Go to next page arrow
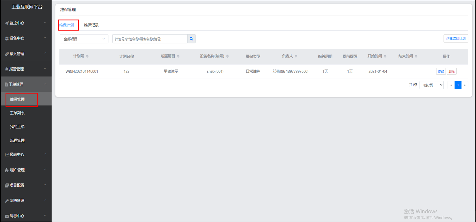476x222 pixels. coord(465,85)
